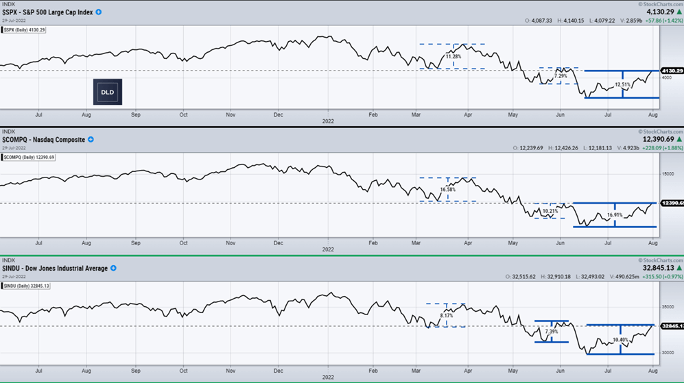Click the 32845.13 price tag on the Dow axis

click(672, 326)
